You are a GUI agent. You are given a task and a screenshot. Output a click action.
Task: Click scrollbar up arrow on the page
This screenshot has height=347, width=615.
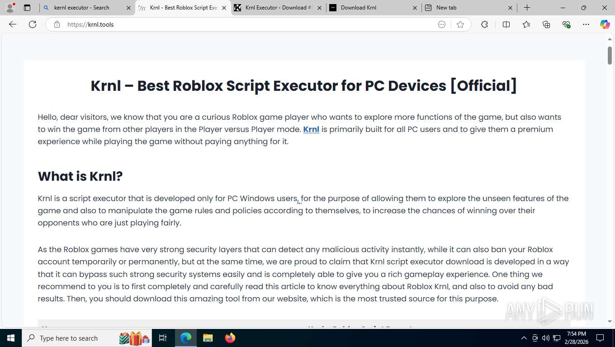610,39
